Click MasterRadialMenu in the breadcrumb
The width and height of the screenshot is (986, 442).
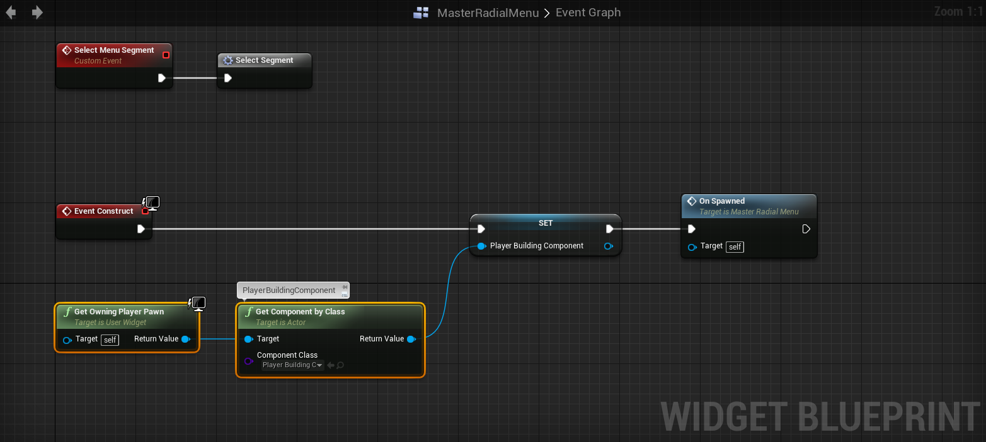(x=488, y=13)
